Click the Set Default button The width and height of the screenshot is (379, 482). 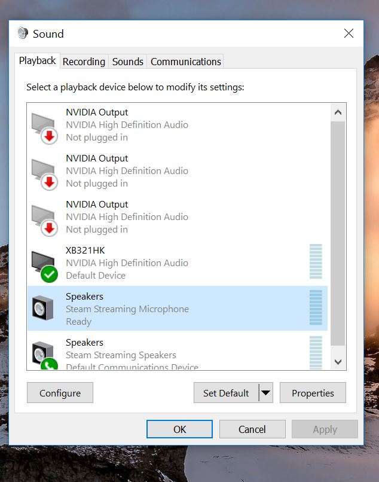[226, 393]
